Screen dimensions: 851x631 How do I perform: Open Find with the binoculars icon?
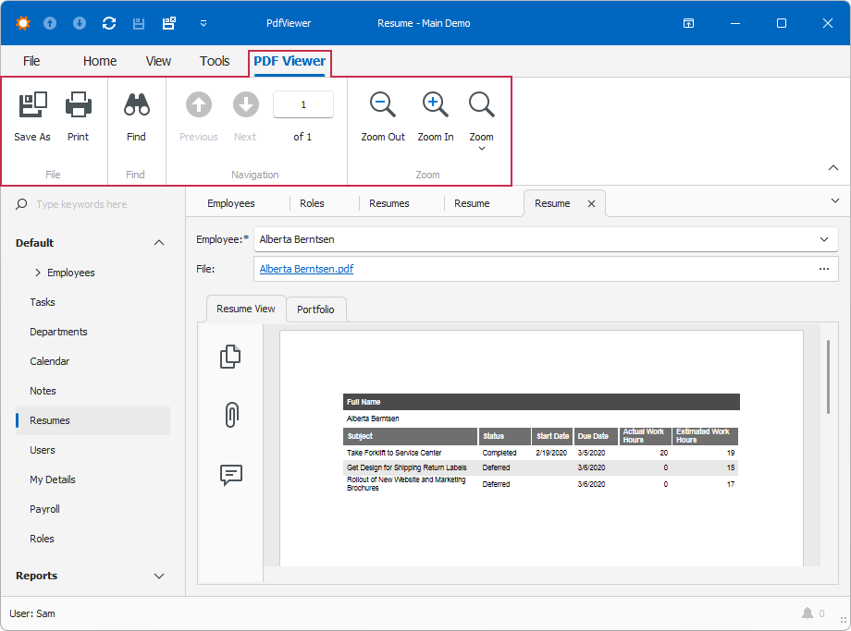(x=137, y=106)
